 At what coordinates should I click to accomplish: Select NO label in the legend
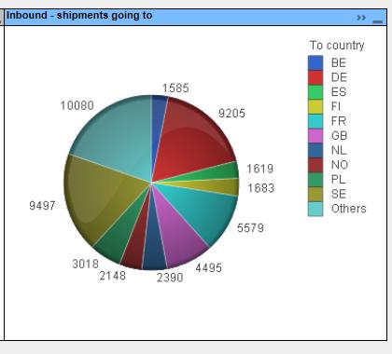pos(340,165)
